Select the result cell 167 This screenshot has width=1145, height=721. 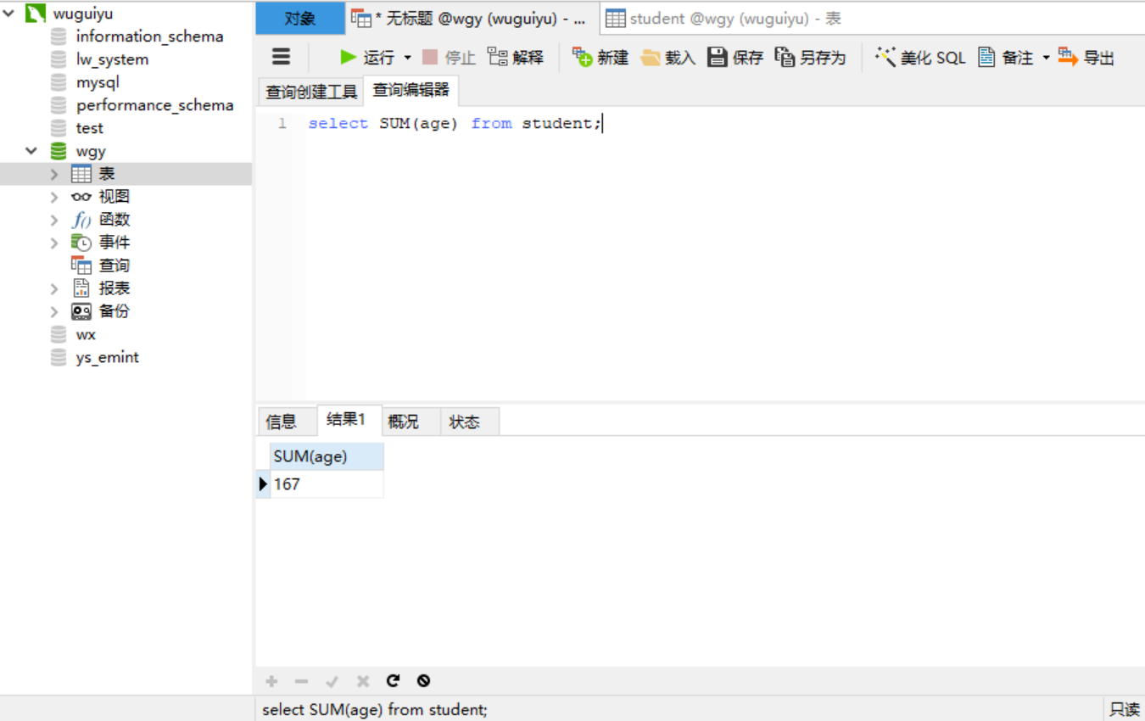[x=327, y=484]
